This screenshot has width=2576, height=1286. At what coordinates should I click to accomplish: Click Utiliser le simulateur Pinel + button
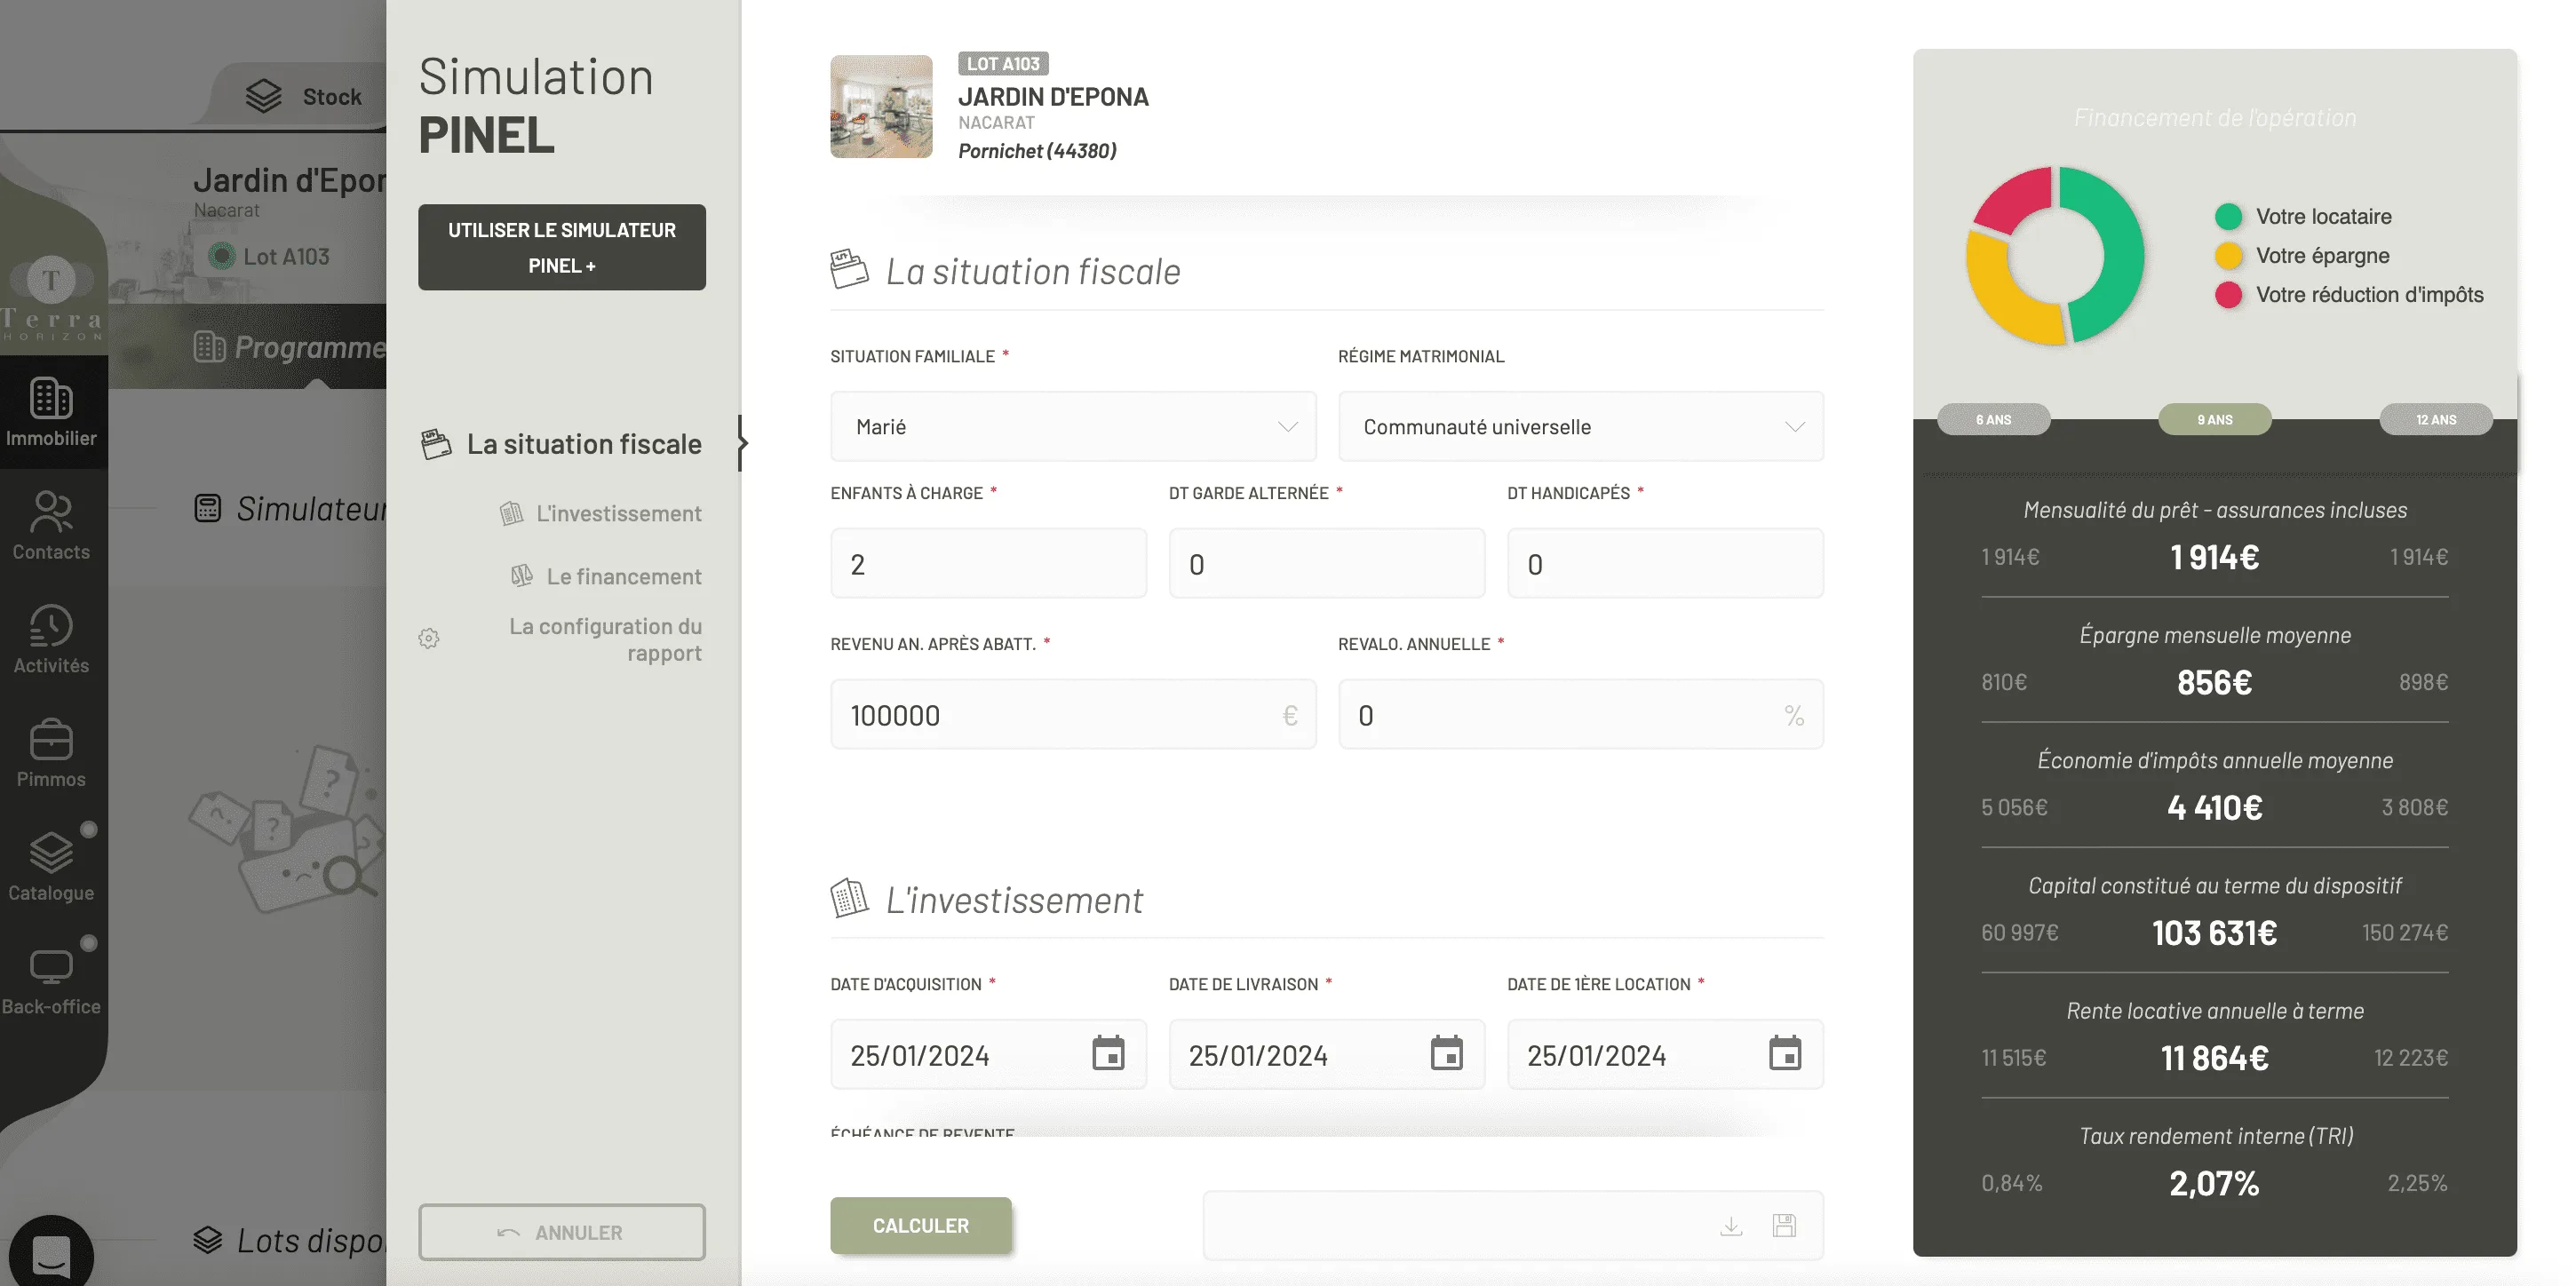coord(562,247)
